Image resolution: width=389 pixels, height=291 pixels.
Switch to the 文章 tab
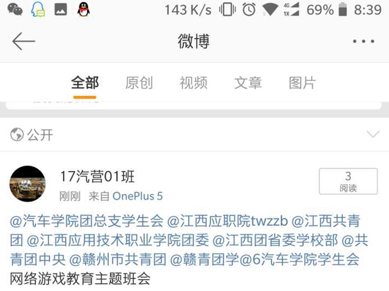248,83
